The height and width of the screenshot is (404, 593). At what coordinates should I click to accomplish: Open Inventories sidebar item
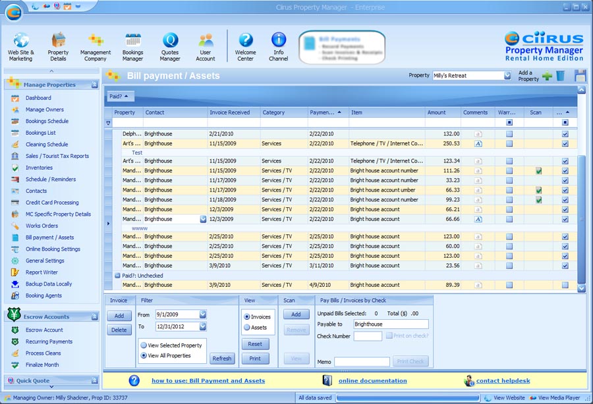39,168
